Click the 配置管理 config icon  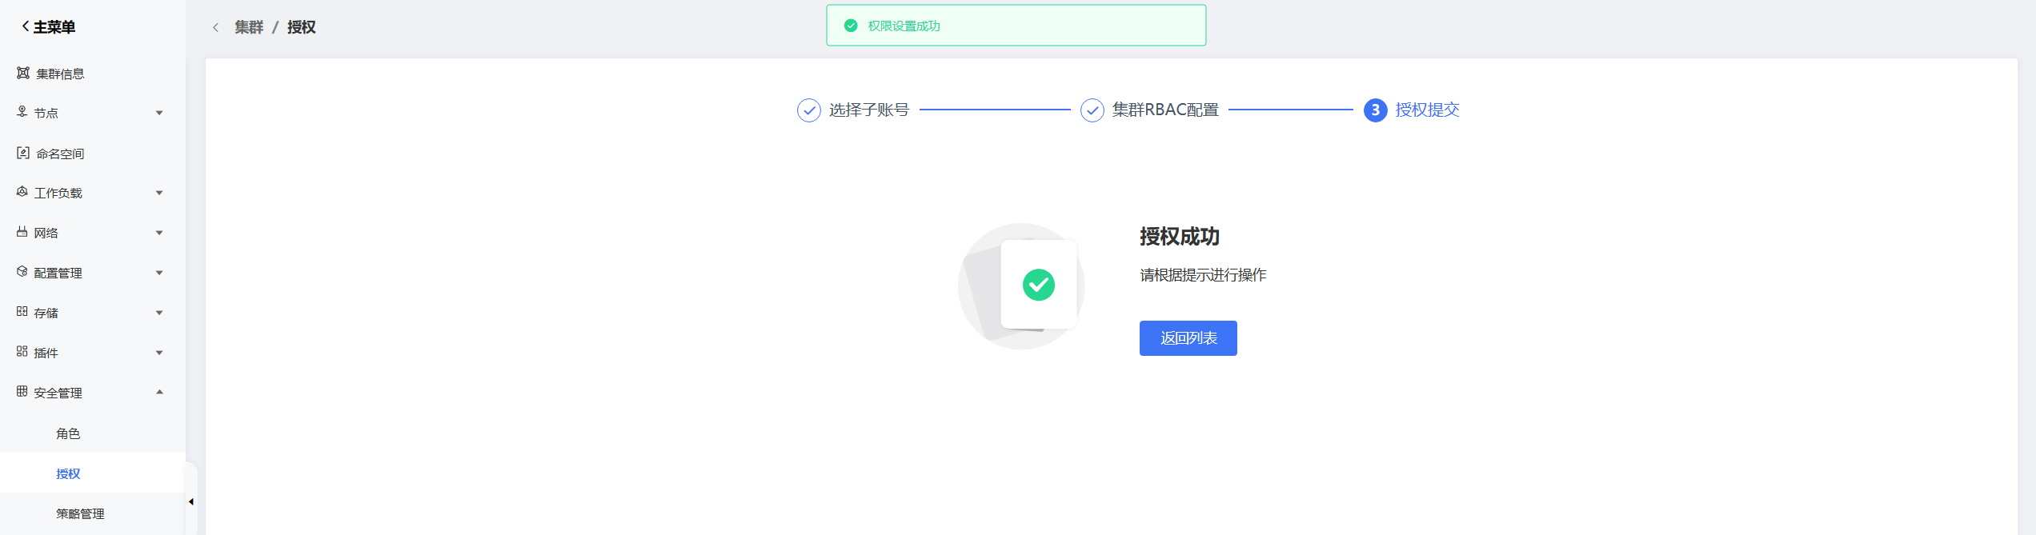pos(22,272)
